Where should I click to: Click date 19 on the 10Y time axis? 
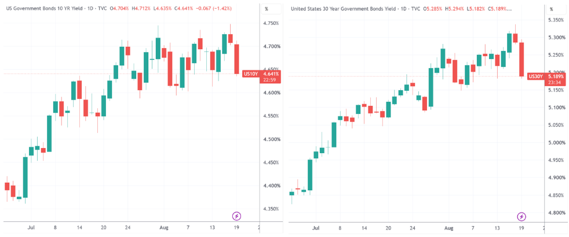click(x=236, y=228)
